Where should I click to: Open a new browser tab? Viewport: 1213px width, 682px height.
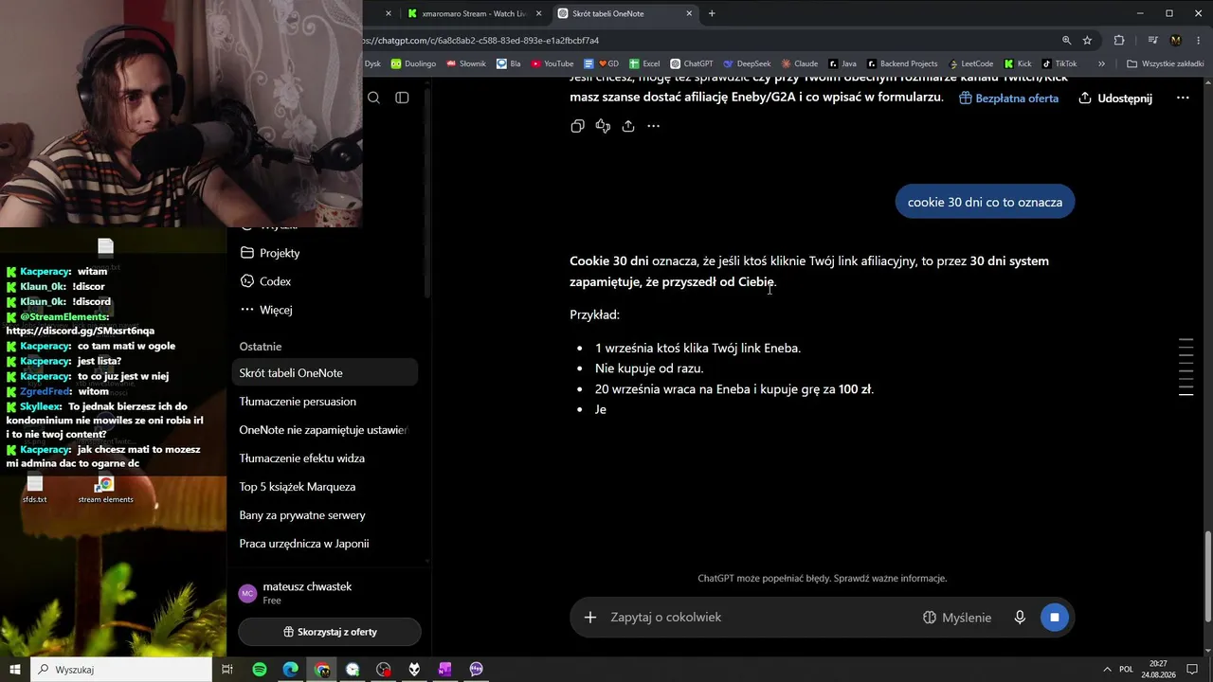pyautogui.click(x=712, y=14)
